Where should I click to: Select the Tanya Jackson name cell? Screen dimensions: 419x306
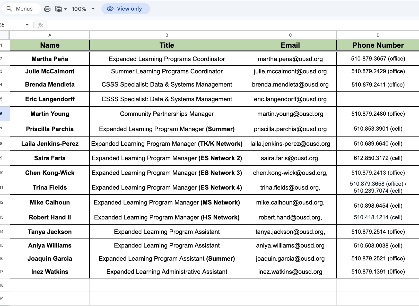(50, 232)
